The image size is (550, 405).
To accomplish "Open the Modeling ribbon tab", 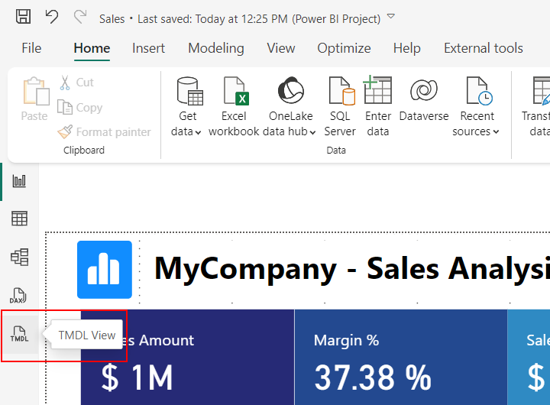I will coord(216,48).
